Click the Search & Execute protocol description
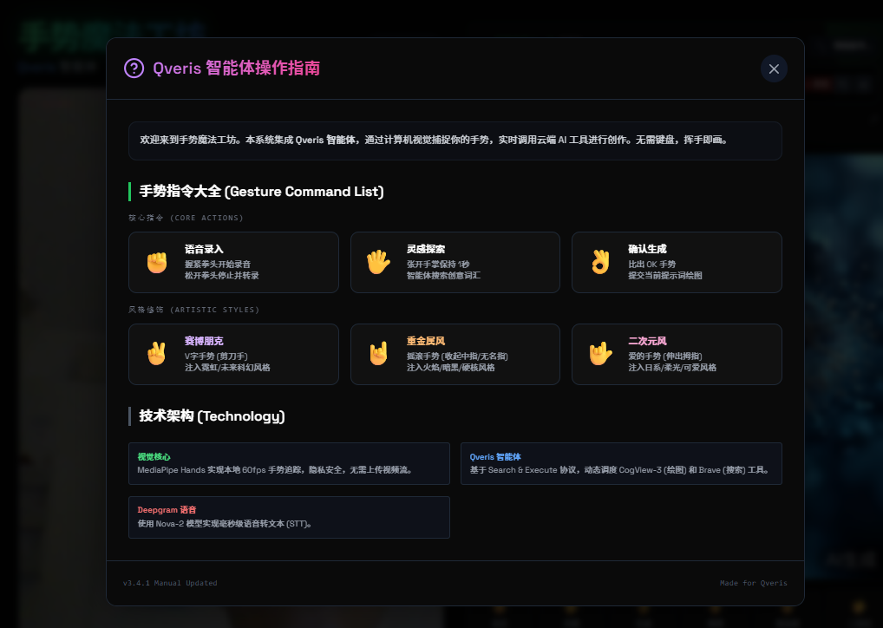The image size is (883, 628). pyautogui.click(x=620, y=470)
